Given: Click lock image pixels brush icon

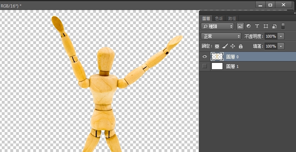Looking at the screenshot, I should point(225,46).
